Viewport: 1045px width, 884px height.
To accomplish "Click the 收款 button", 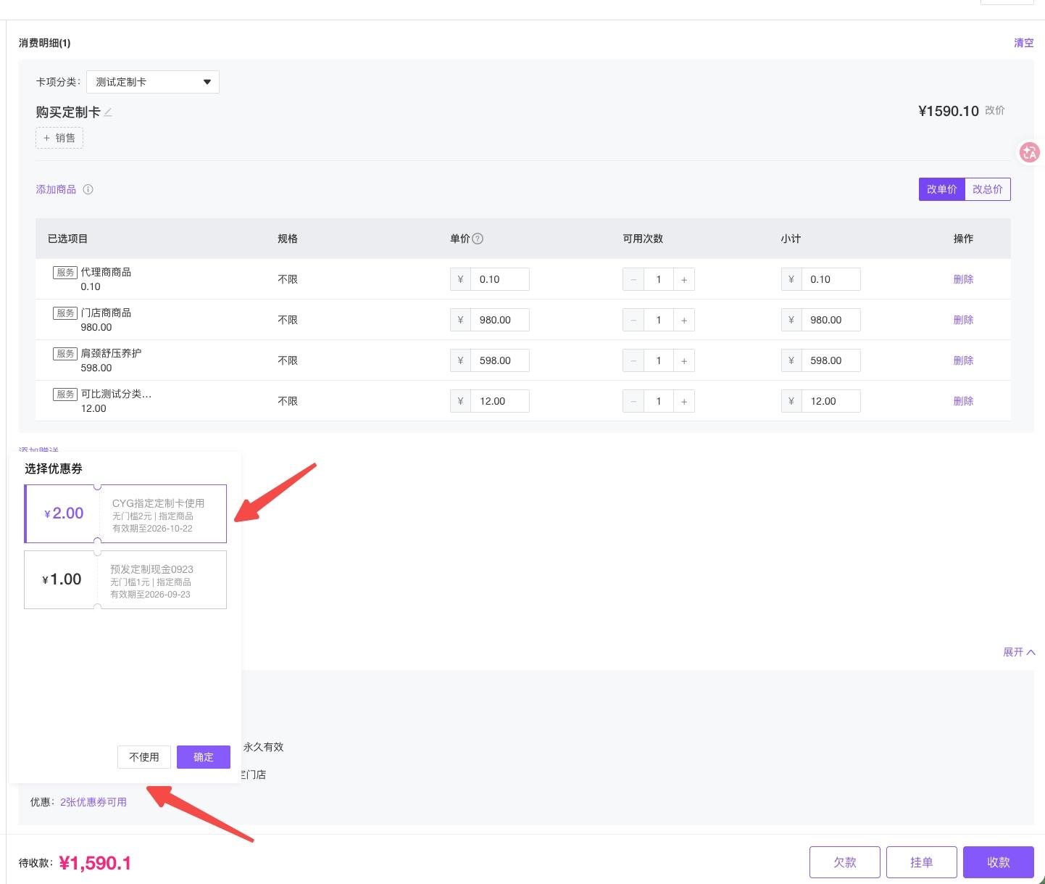I will point(999,862).
